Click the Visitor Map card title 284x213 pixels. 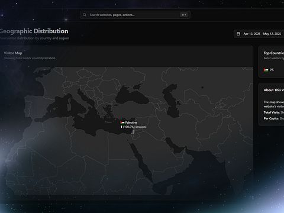click(x=13, y=53)
